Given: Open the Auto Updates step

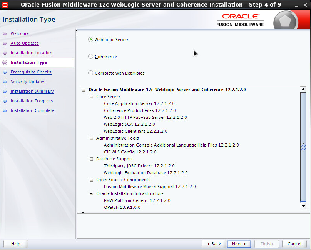Looking at the screenshot, I should click(x=25, y=43).
